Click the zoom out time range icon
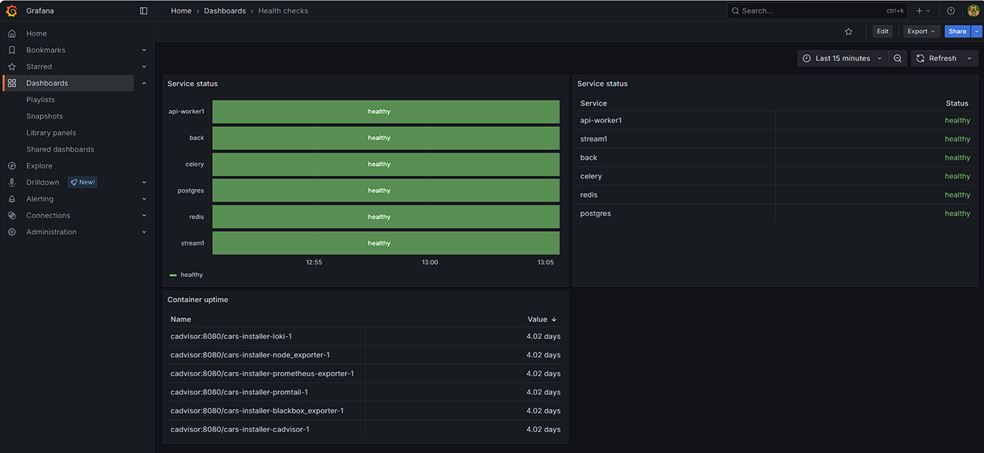Screen dimensions: 984x453 897,57
